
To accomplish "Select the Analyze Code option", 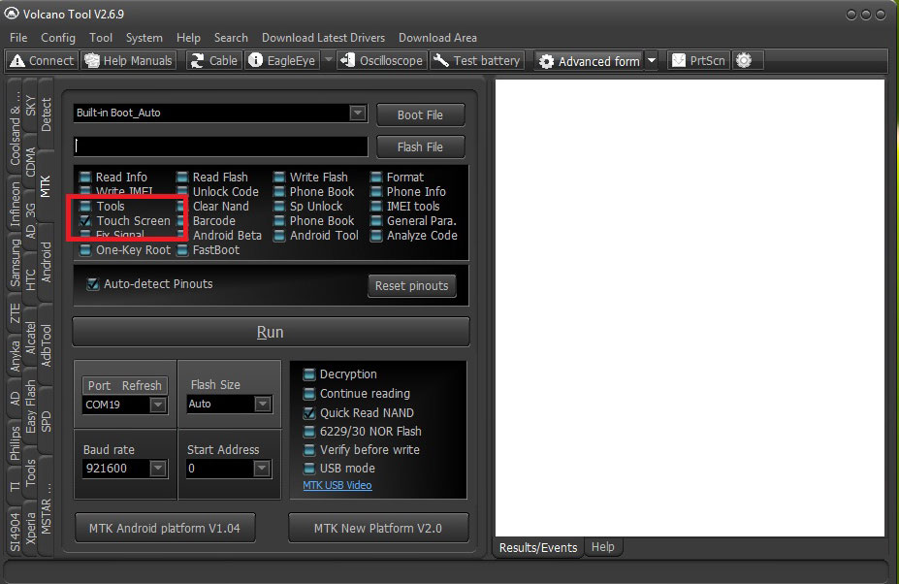I will tap(414, 235).
